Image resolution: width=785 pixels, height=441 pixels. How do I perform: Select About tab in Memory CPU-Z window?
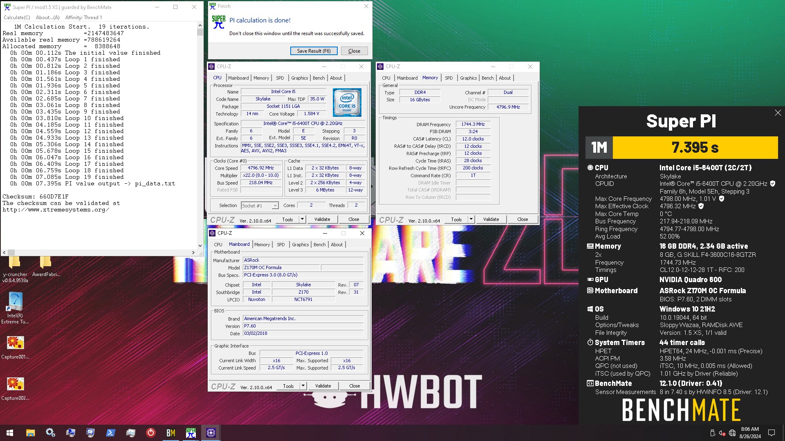505,78
